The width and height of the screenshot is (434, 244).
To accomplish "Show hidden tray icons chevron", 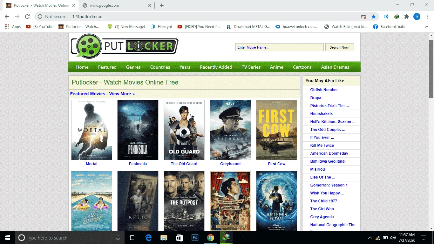I will pos(370,238).
